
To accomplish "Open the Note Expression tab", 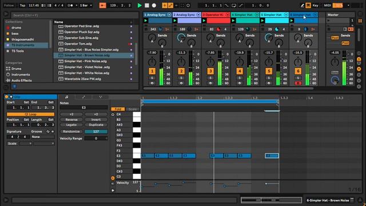I will (101, 97).
